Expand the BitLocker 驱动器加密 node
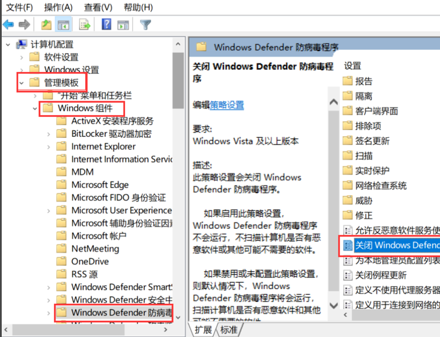This screenshot has width=440, height=337. tap(49, 134)
